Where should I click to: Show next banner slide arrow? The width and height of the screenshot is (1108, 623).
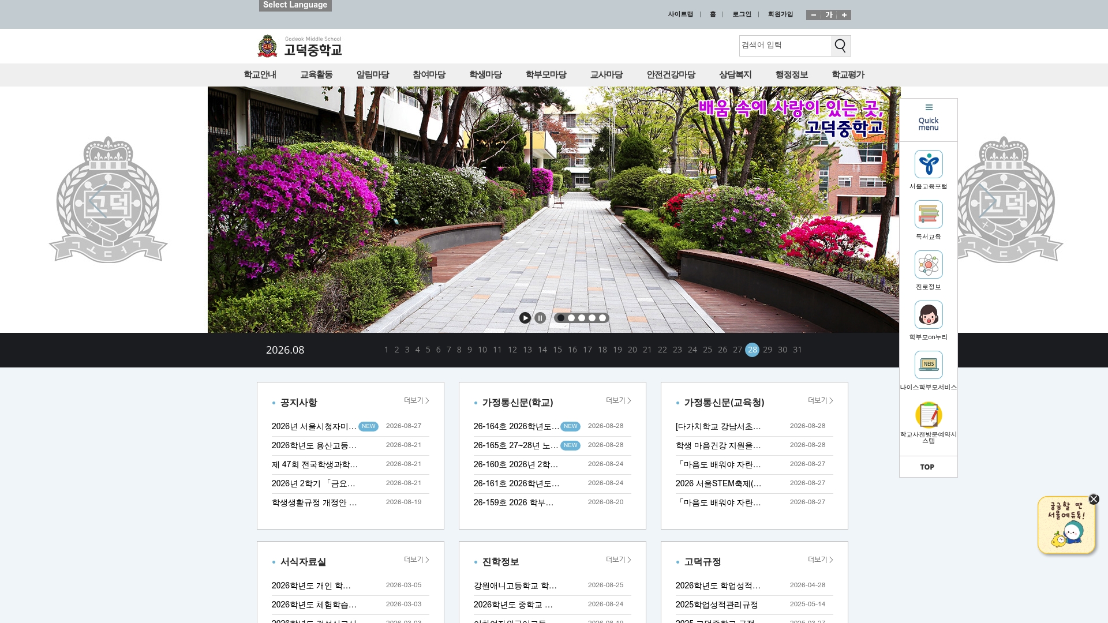(x=988, y=202)
